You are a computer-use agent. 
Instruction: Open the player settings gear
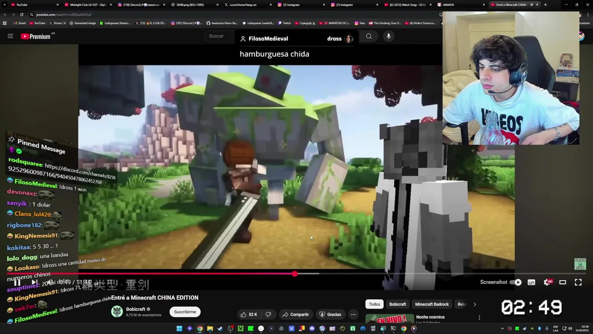tap(547, 282)
